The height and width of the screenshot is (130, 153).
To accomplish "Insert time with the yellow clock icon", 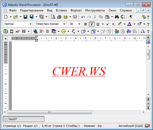I will point(64,31).
